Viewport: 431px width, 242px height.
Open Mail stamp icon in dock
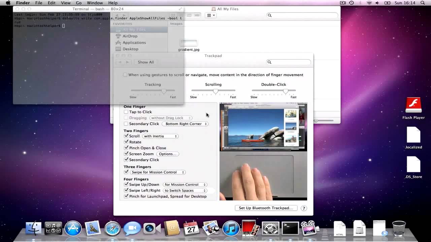click(93, 228)
